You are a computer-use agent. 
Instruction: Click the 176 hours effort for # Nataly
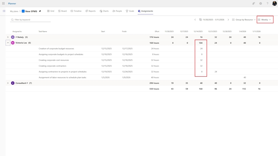pos(154,37)
